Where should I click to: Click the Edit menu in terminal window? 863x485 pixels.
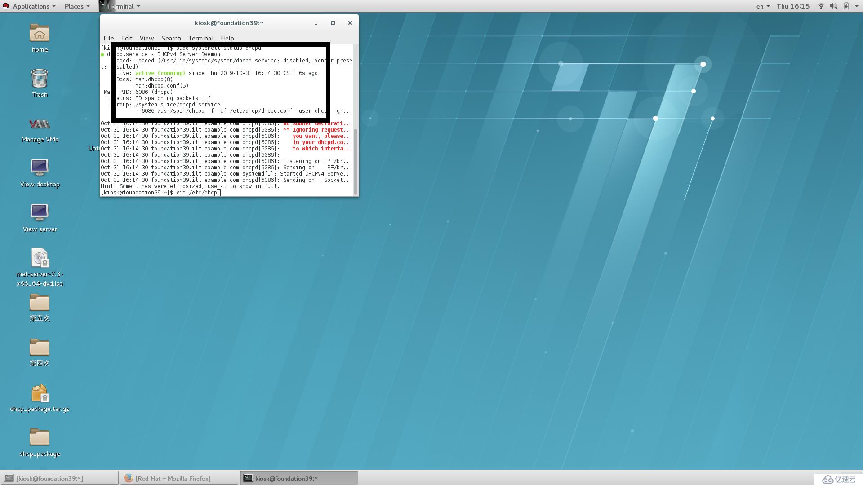[126, 37]
